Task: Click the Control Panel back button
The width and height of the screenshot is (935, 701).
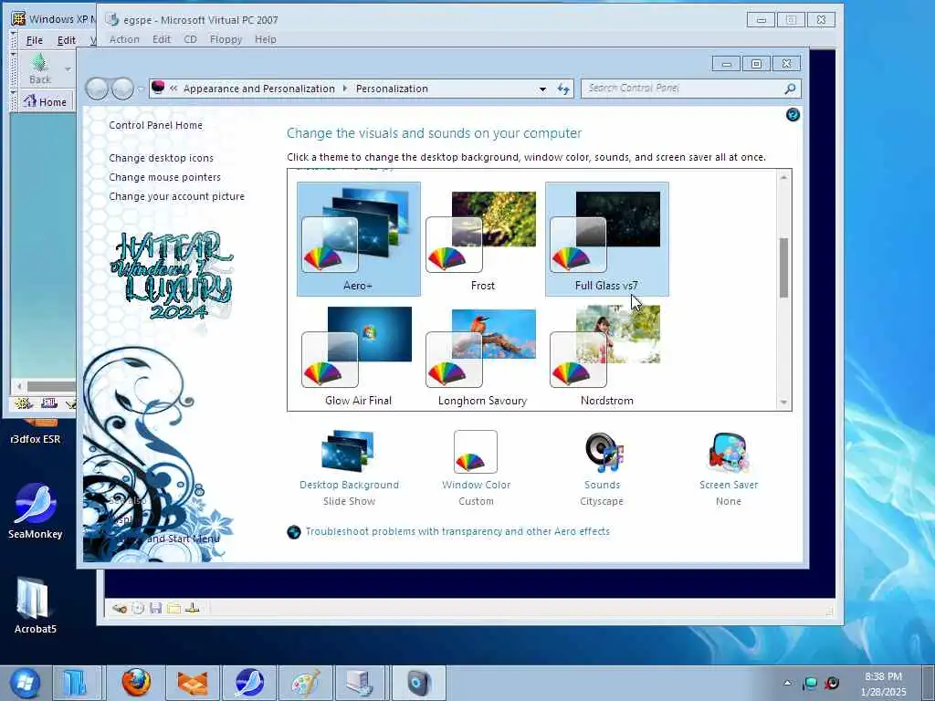Action: tap(97, 89)
